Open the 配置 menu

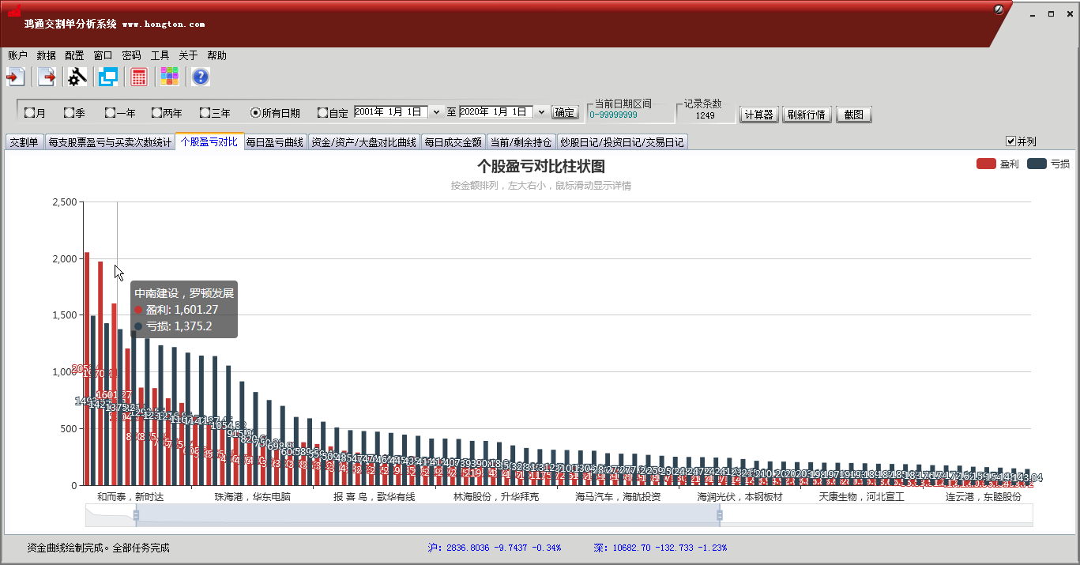pyautogui.click(x=74, y=55)
